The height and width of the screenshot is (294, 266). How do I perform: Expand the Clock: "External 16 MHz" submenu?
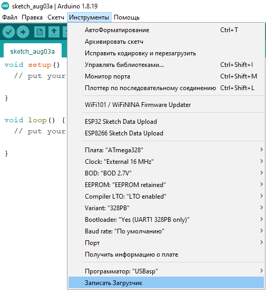[x=166, y=162]
